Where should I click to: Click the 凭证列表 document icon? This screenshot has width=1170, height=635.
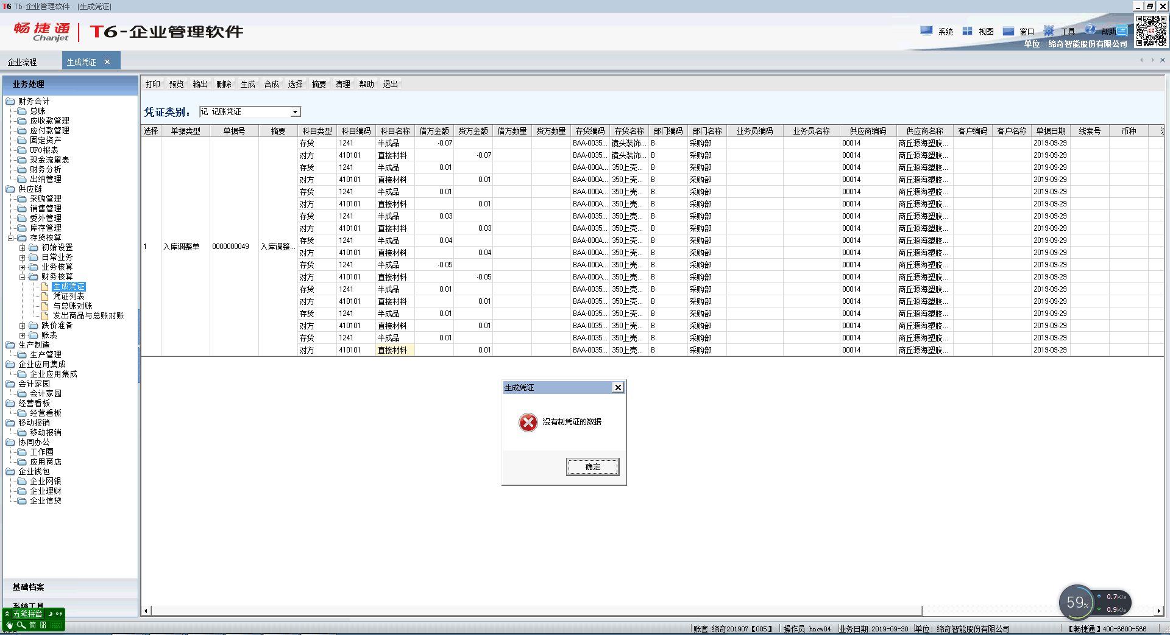(45, 296)
